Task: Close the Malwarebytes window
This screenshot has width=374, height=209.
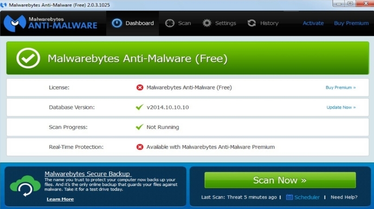Action: tap(365, 4)
